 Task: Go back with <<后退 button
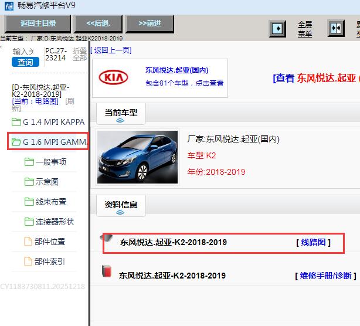pyautogui.click(x=99, y=23)
